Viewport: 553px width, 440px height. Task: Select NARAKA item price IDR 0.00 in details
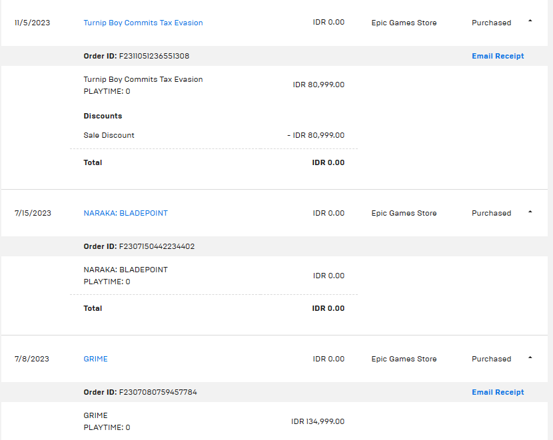click(x=328, y=276)
